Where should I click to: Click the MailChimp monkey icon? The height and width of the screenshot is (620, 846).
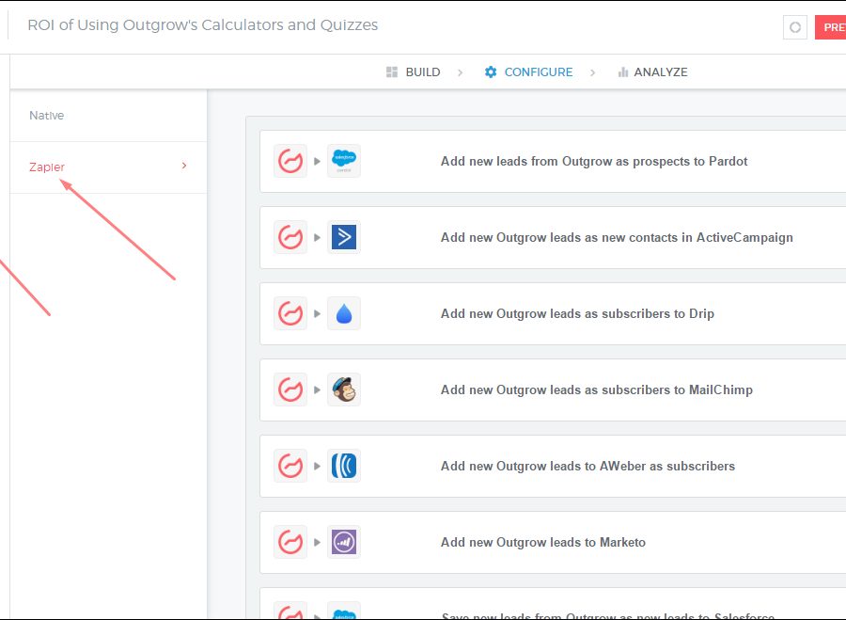click(x=344, y=389)
